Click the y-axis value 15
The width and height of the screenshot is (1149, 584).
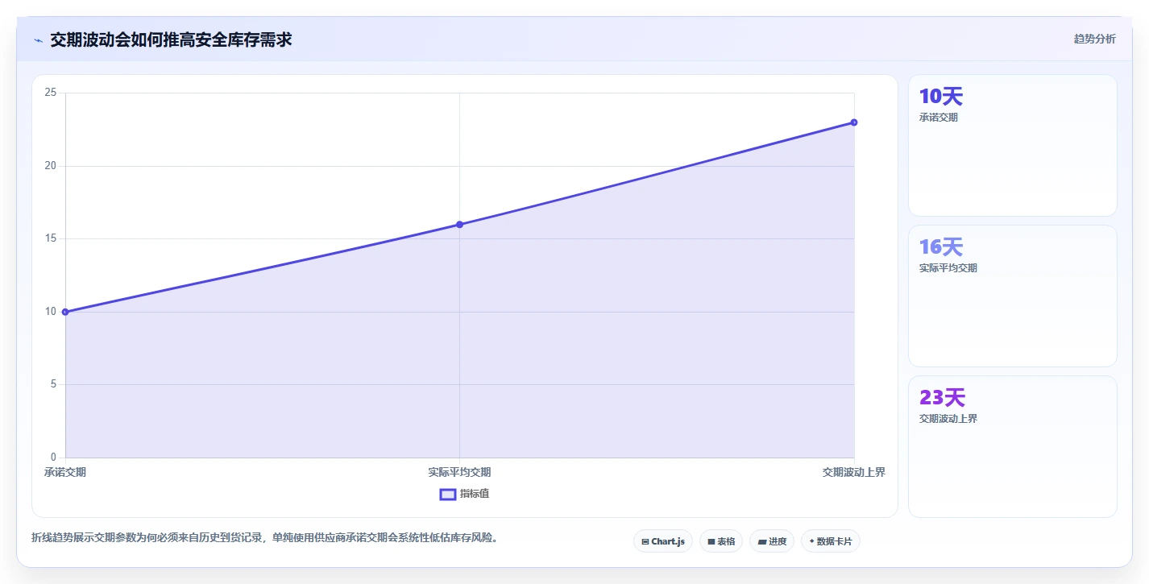point(51,238)
